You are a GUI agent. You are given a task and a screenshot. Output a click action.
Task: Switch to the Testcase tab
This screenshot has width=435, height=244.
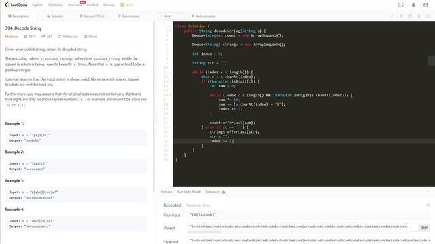167,192
